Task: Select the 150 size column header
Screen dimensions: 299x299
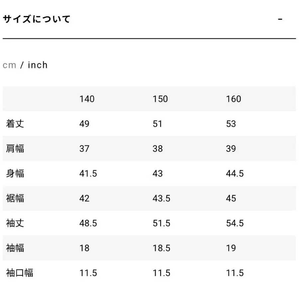Action: (160, 99)
